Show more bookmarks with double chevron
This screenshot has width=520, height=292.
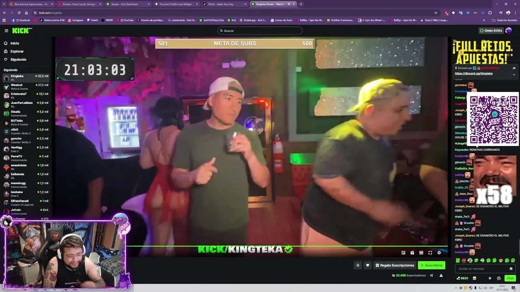484,20
